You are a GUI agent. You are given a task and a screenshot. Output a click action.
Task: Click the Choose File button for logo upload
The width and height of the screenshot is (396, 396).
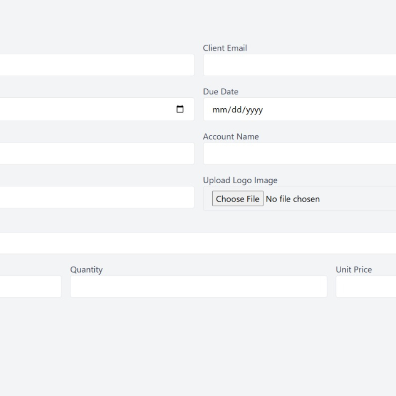(238, 198)
